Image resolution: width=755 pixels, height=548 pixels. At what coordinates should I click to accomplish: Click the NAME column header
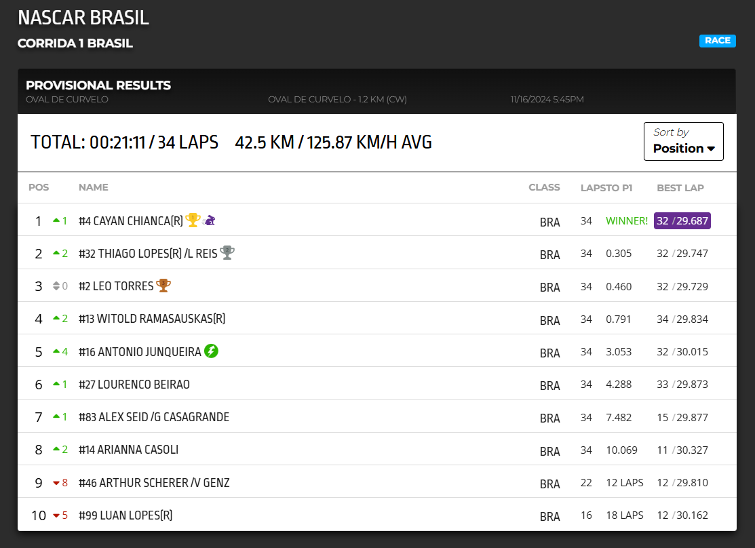pyautogui.click(x=94, y=187)
